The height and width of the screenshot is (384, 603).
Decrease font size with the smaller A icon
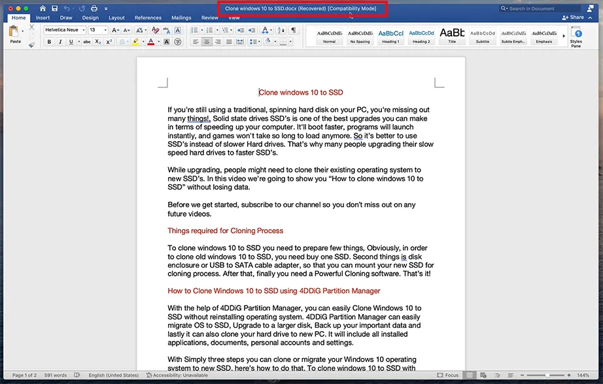click(x=126, y=30)
